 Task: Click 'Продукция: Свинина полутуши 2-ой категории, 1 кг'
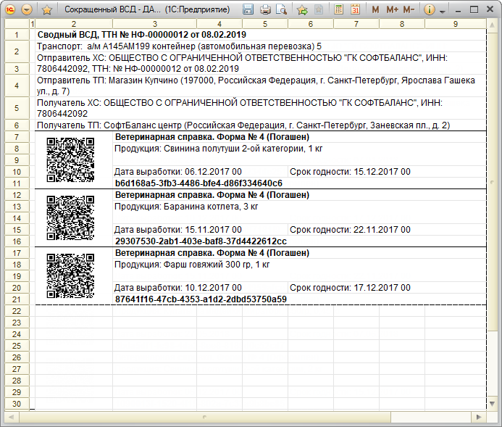tap(218, 149)
